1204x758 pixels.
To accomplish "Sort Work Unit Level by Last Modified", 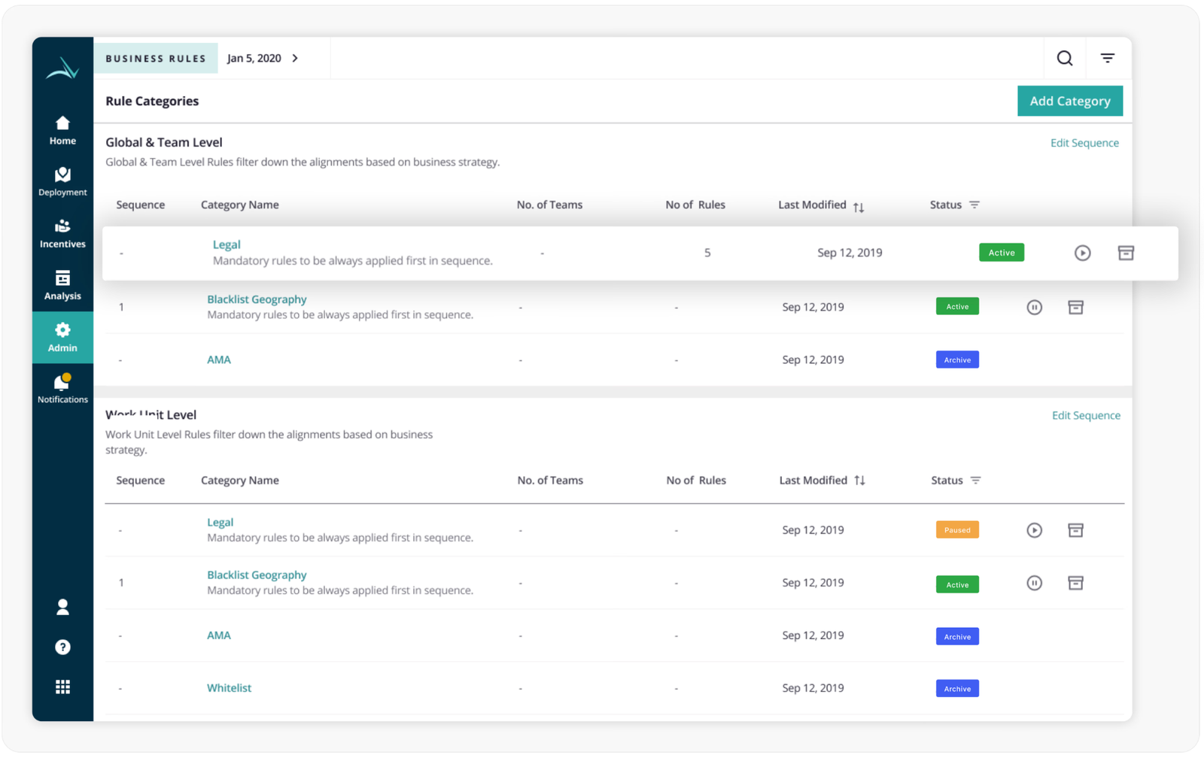I will [x=859, y=481].
